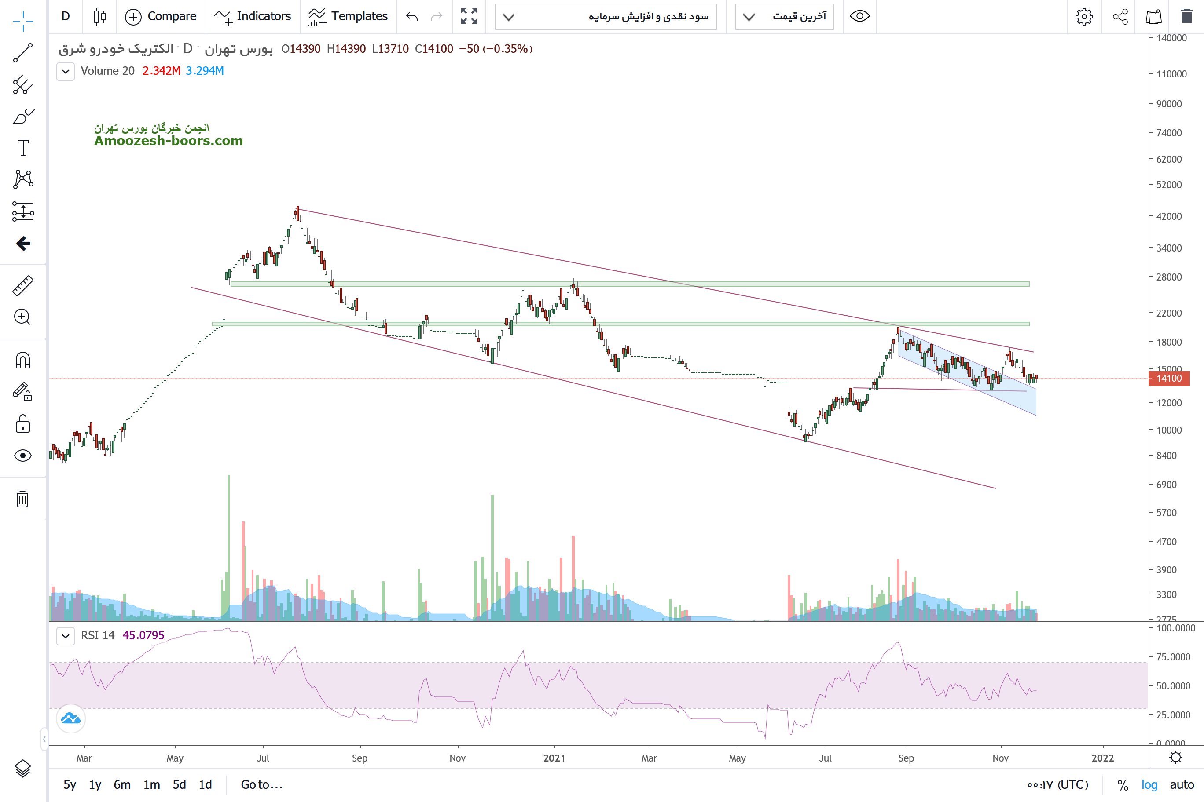The image size is (1204, 802).
Task: Click the magnet snap mode icon
Action: 22,361
